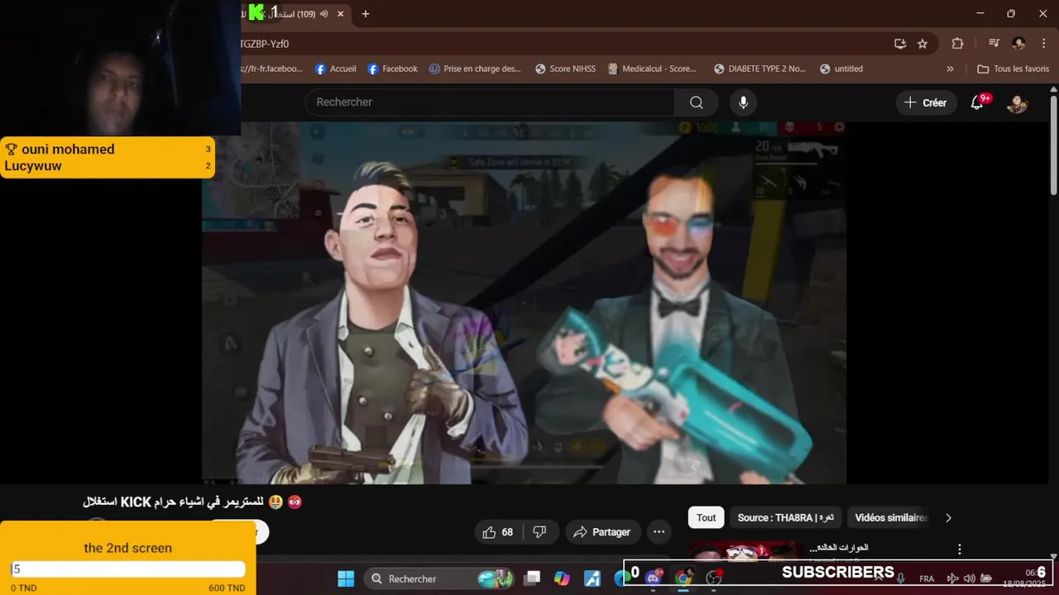The height and width of the screenshot is (595, 1059).
Task: Open the Score NIHSS bookmark
Action: point(565,69)
